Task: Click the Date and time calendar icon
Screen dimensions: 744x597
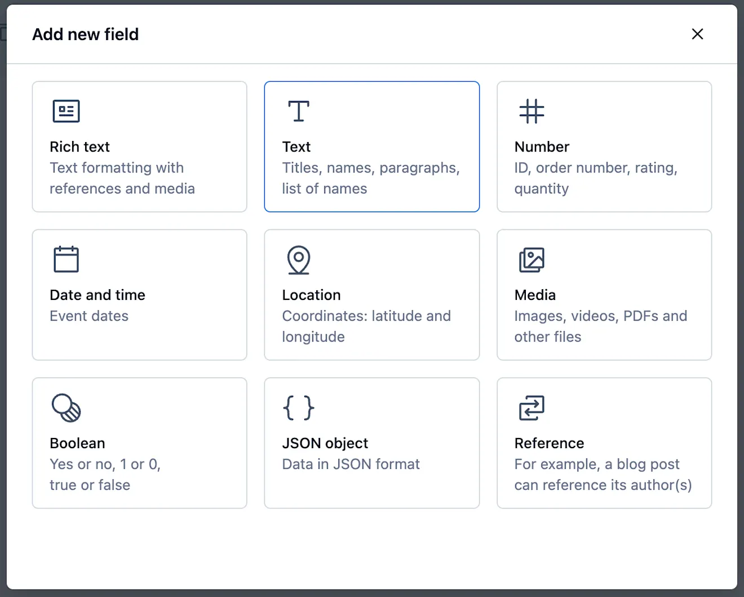Action: click(x=66, y=259)
